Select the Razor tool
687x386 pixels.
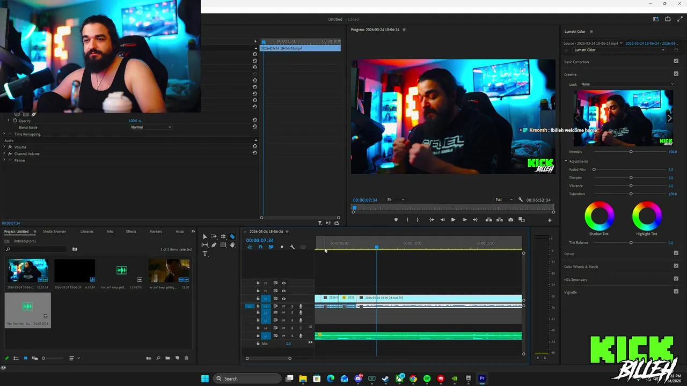pos(232,236)
